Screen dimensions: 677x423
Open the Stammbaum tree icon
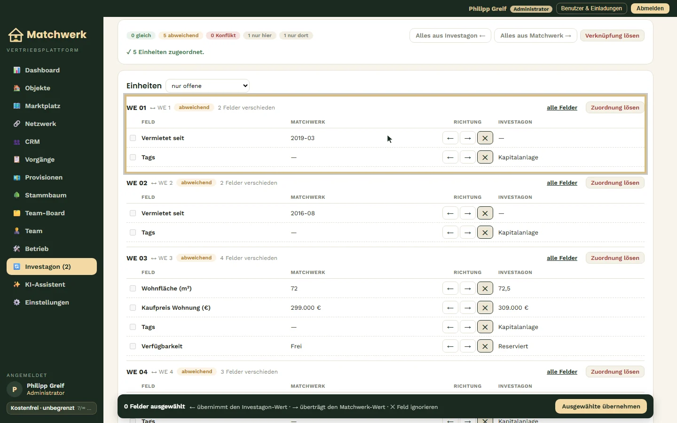click(17, 195)
